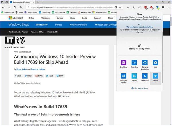Screen dimensions: 172x126
Task: Open ITPro Today bookmark
Action: (x=45, y=12)
